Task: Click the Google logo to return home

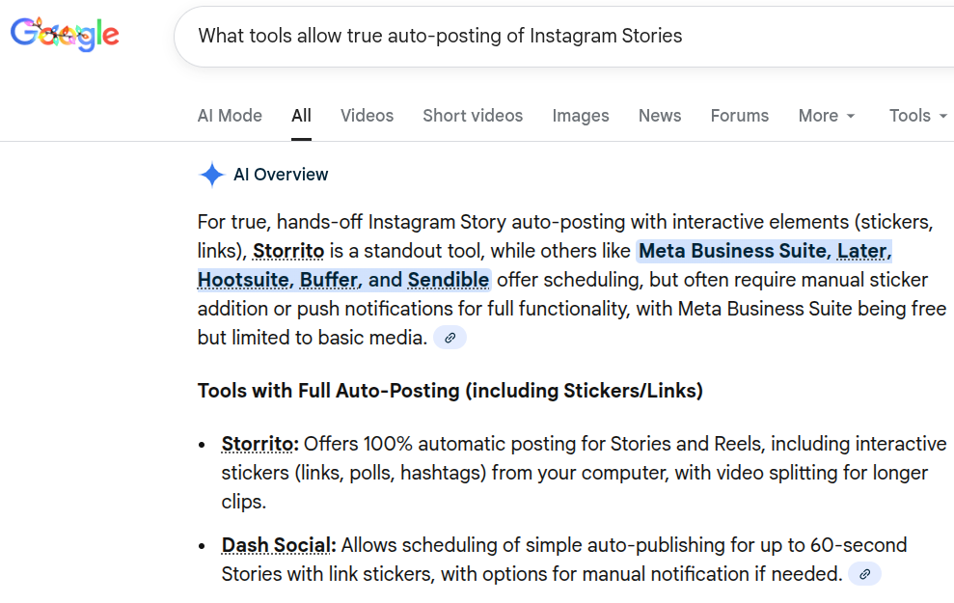Action: pos(64,35)
